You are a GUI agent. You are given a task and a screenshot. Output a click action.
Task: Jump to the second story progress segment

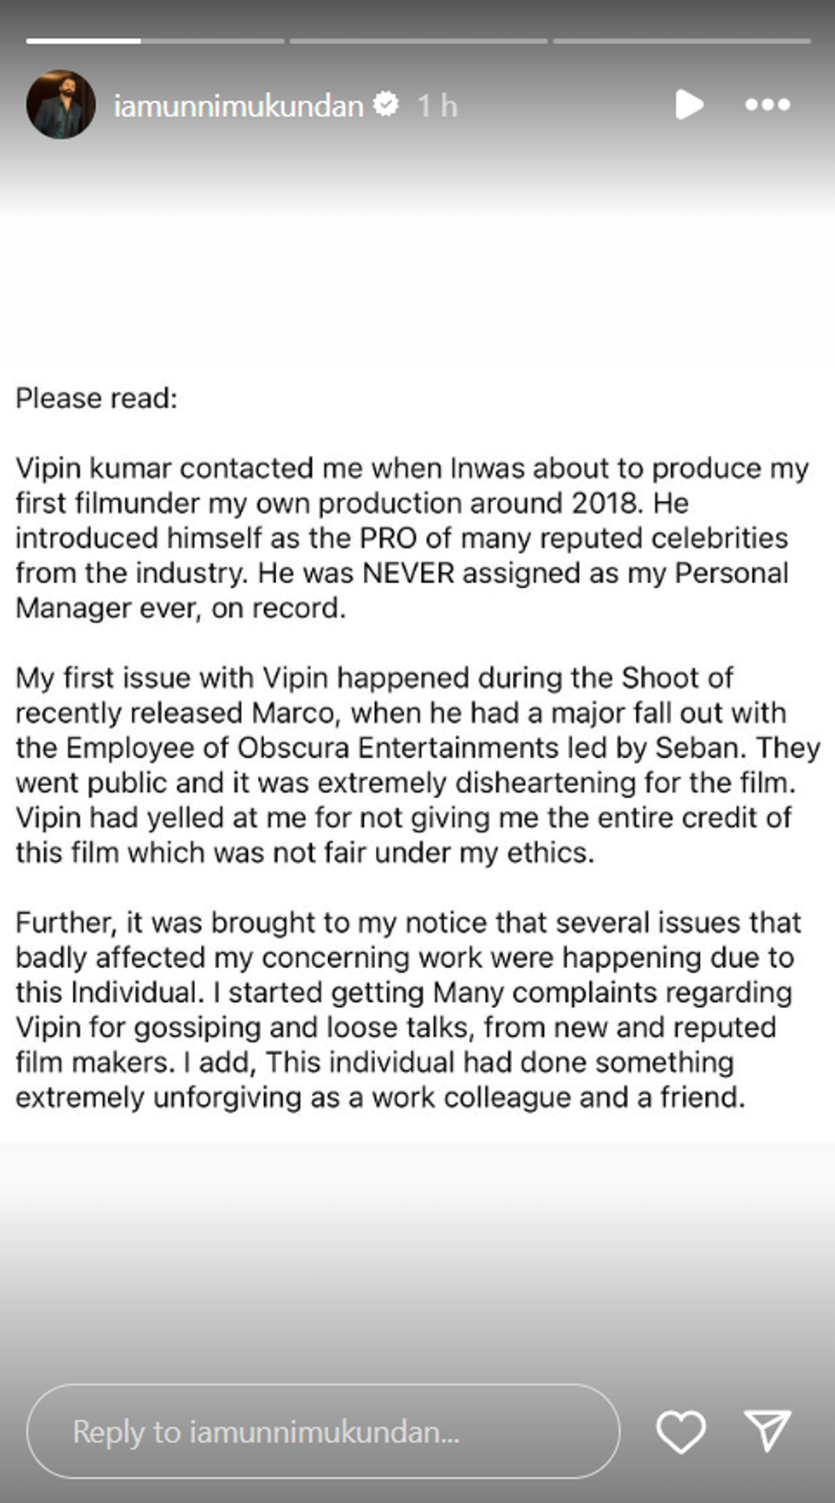coord(418,40)
